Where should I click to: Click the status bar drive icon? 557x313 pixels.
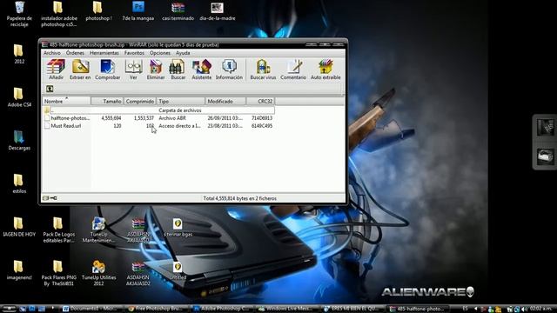(46, 198)
